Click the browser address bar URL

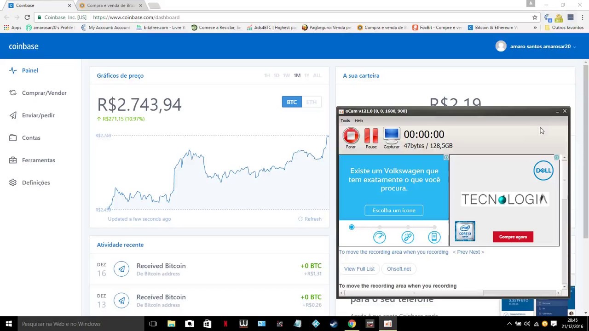tap(136, 17)
